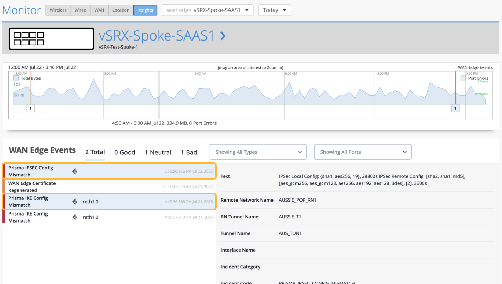Click Marvis icon on Prisma IPSEC Config Mismatch row

pyautogui.click(x=75, y=171)
